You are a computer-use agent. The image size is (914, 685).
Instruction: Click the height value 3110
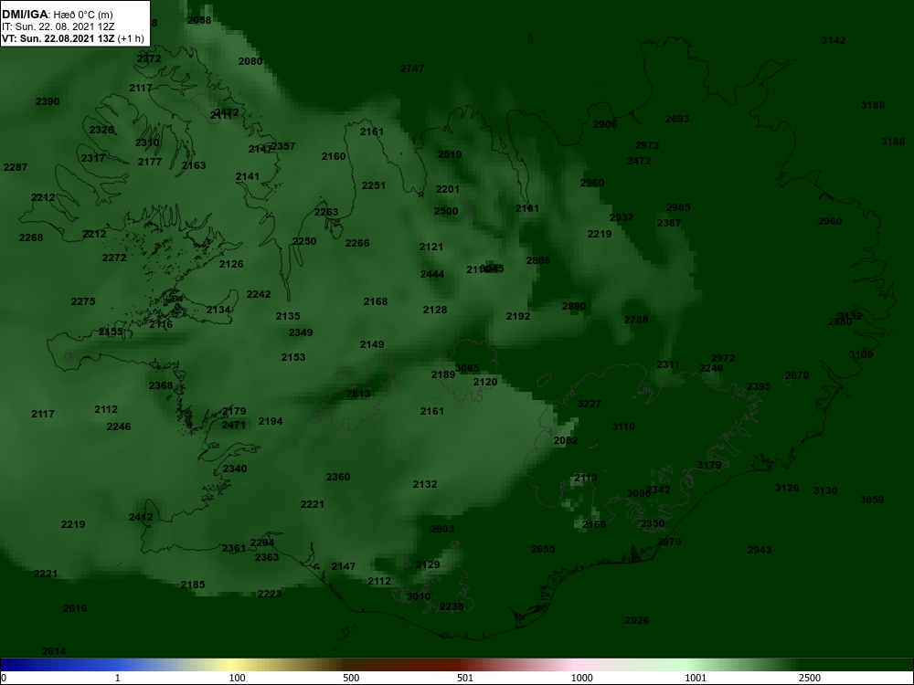(623, 427)
